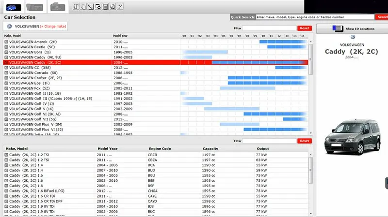Click the first toolbar icon next to the tabs
Image resolution: width=388 pixels, height=217 pixels.
click(x=76, y=7)
